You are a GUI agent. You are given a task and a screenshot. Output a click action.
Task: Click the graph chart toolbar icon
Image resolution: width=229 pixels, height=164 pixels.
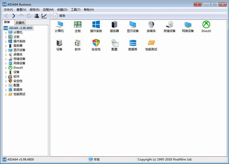pyautogui.click(x=44, y=16)
